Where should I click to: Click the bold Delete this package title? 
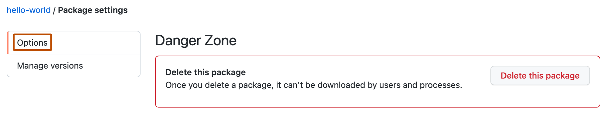click(205, 72)
